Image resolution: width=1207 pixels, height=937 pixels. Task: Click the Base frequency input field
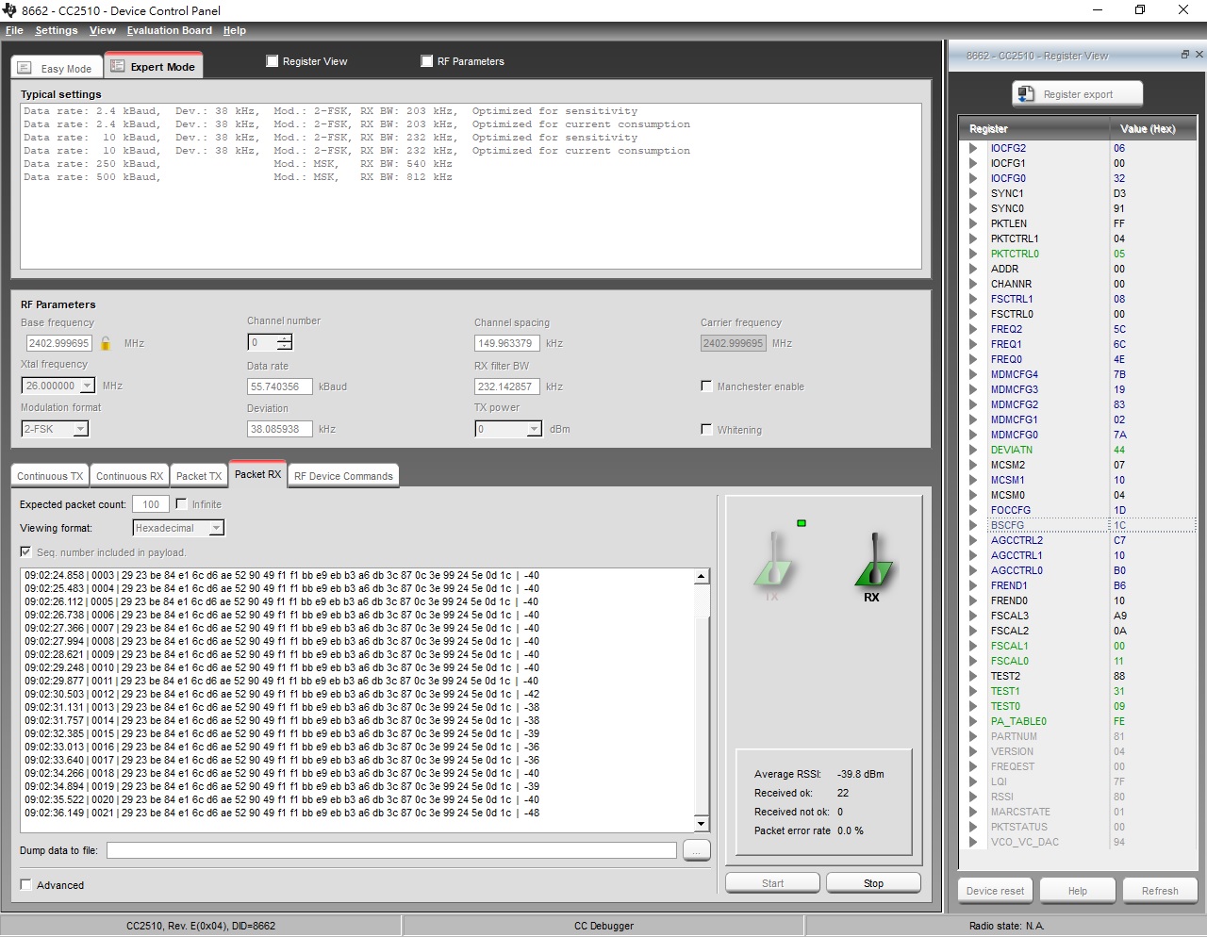click(58, 343)
